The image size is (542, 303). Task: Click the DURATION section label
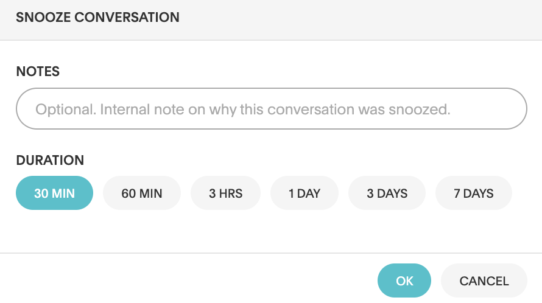(x=50, y=161)
